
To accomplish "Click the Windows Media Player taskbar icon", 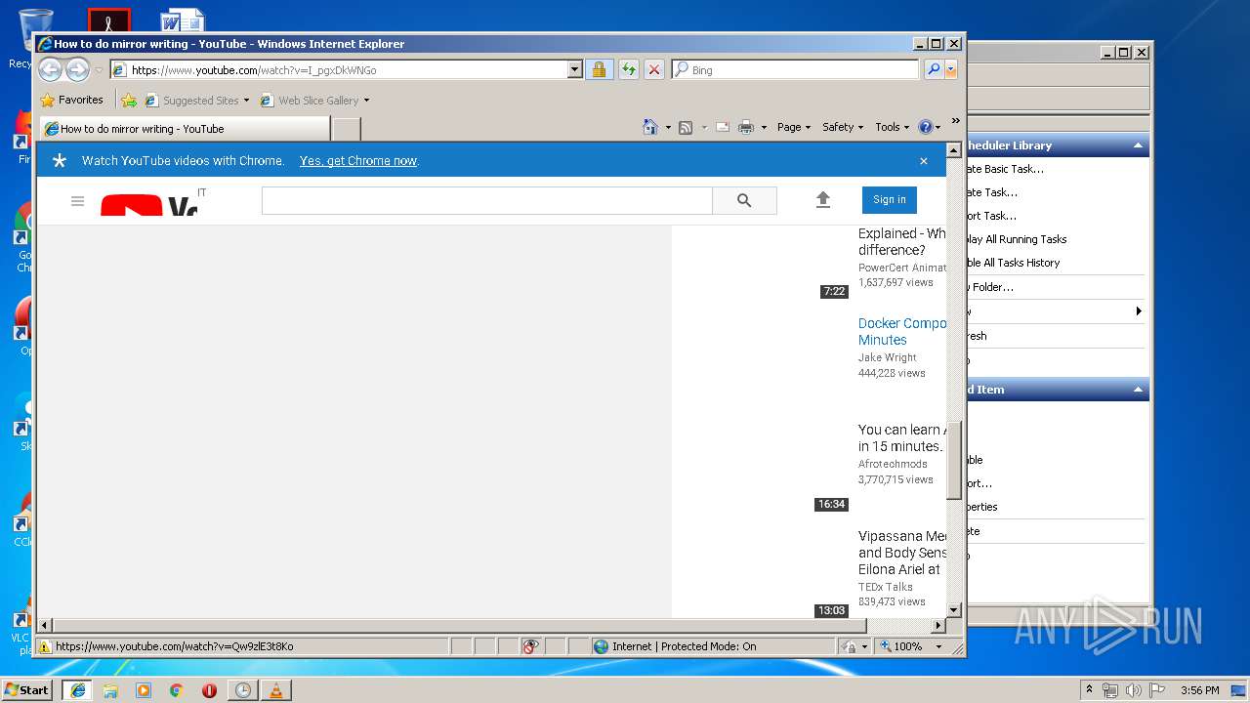I will coord(144,690).
